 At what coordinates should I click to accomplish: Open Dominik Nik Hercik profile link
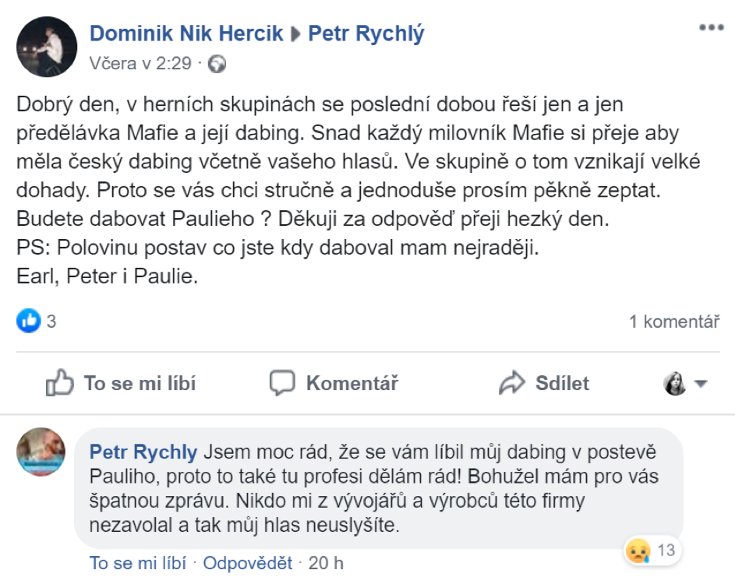(186, 33)
